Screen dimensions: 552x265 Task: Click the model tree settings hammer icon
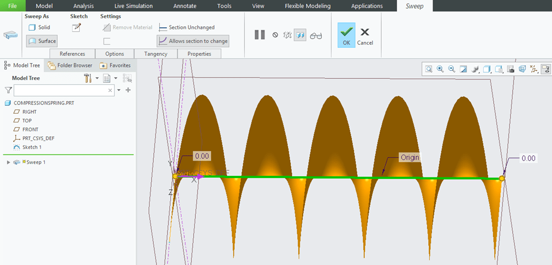88,78
